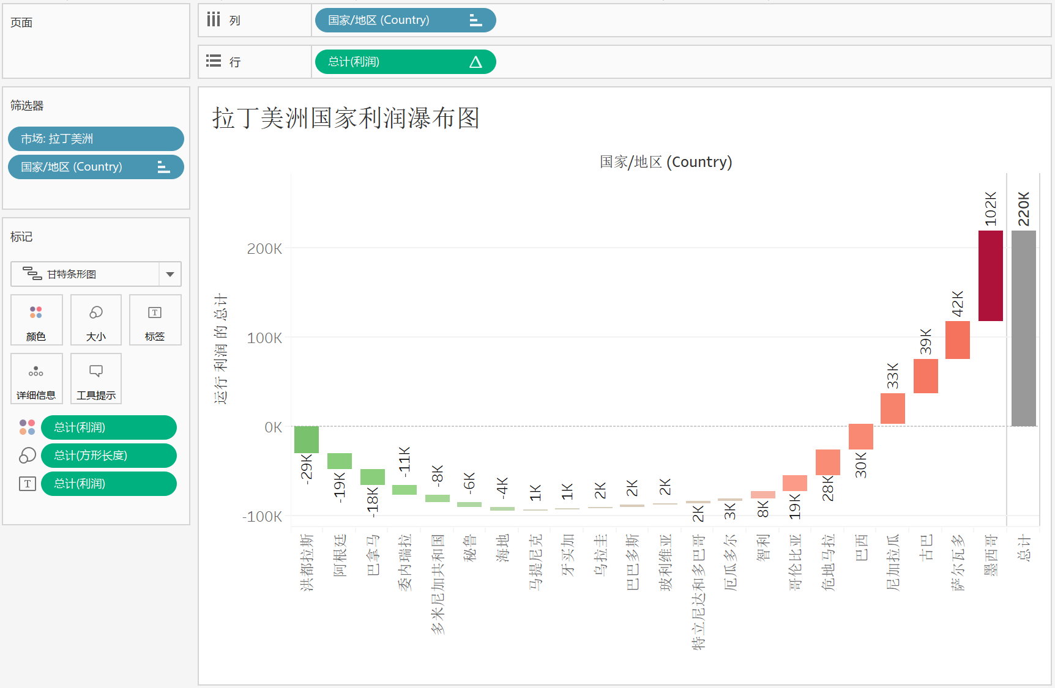The image size is (1055, 688).
Task: Click the 列 (Columns) shelf icon
Action: coord(213,20)
